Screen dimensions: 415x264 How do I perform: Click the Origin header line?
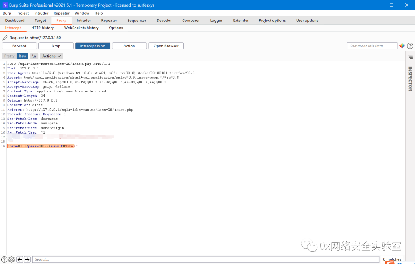[32, 101]
